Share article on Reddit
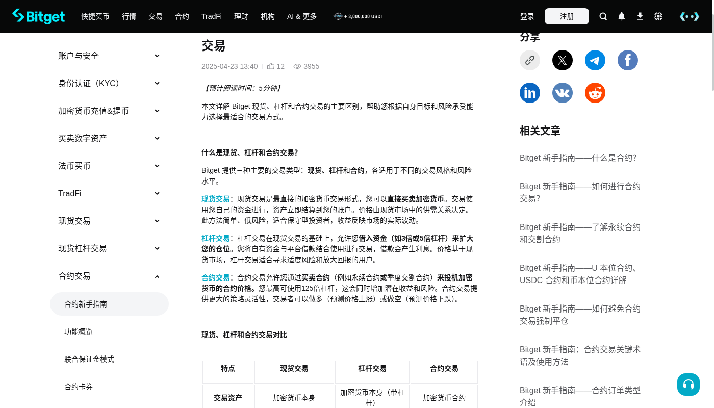 click(x=595, y=93)
